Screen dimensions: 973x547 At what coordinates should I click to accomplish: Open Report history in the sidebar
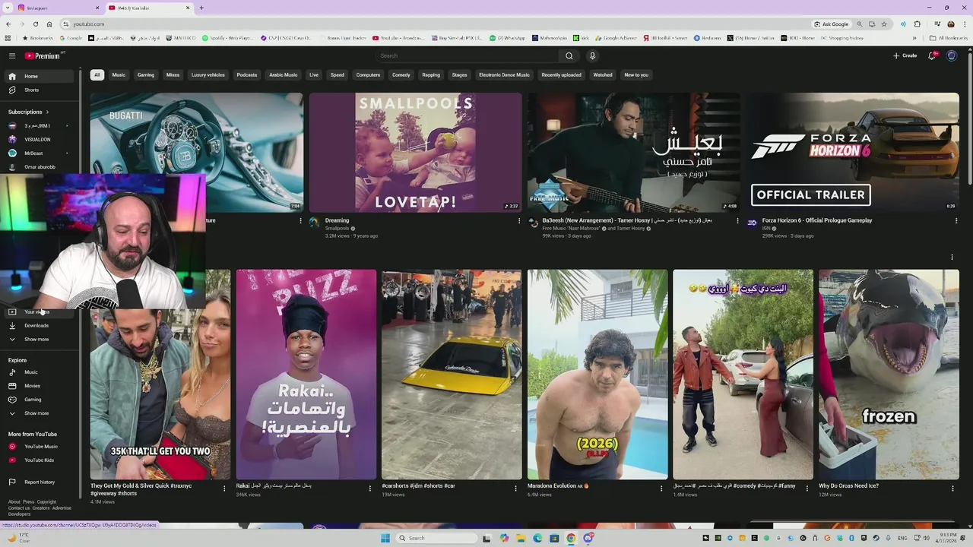pos(40,482)
